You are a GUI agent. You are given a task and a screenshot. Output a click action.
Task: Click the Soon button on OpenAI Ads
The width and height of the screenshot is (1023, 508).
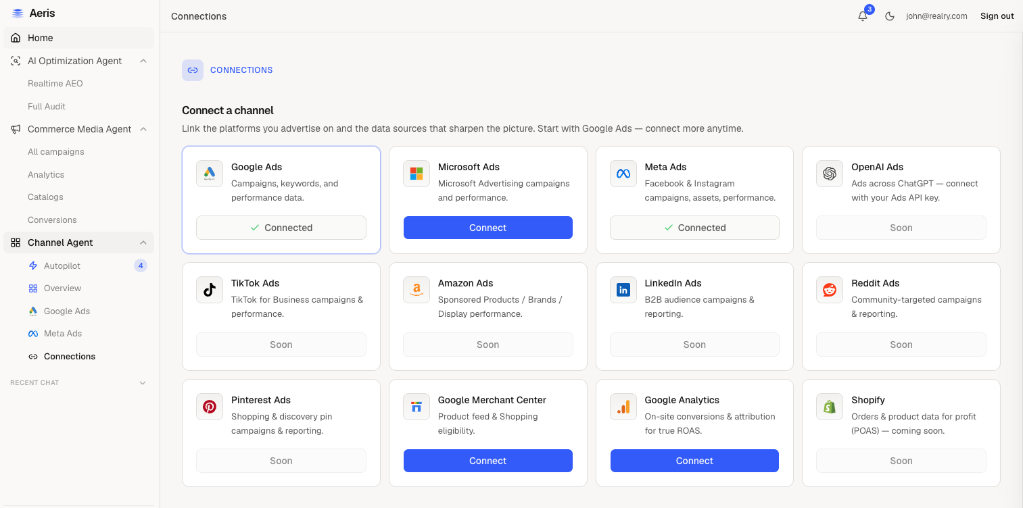pyautogui.click(x=901, y=228)
